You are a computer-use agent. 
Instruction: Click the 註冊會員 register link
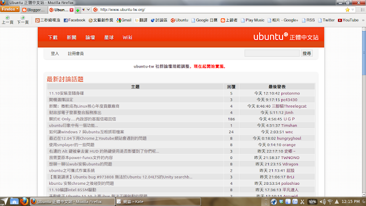pyautogui.click(x=75, y=53)
